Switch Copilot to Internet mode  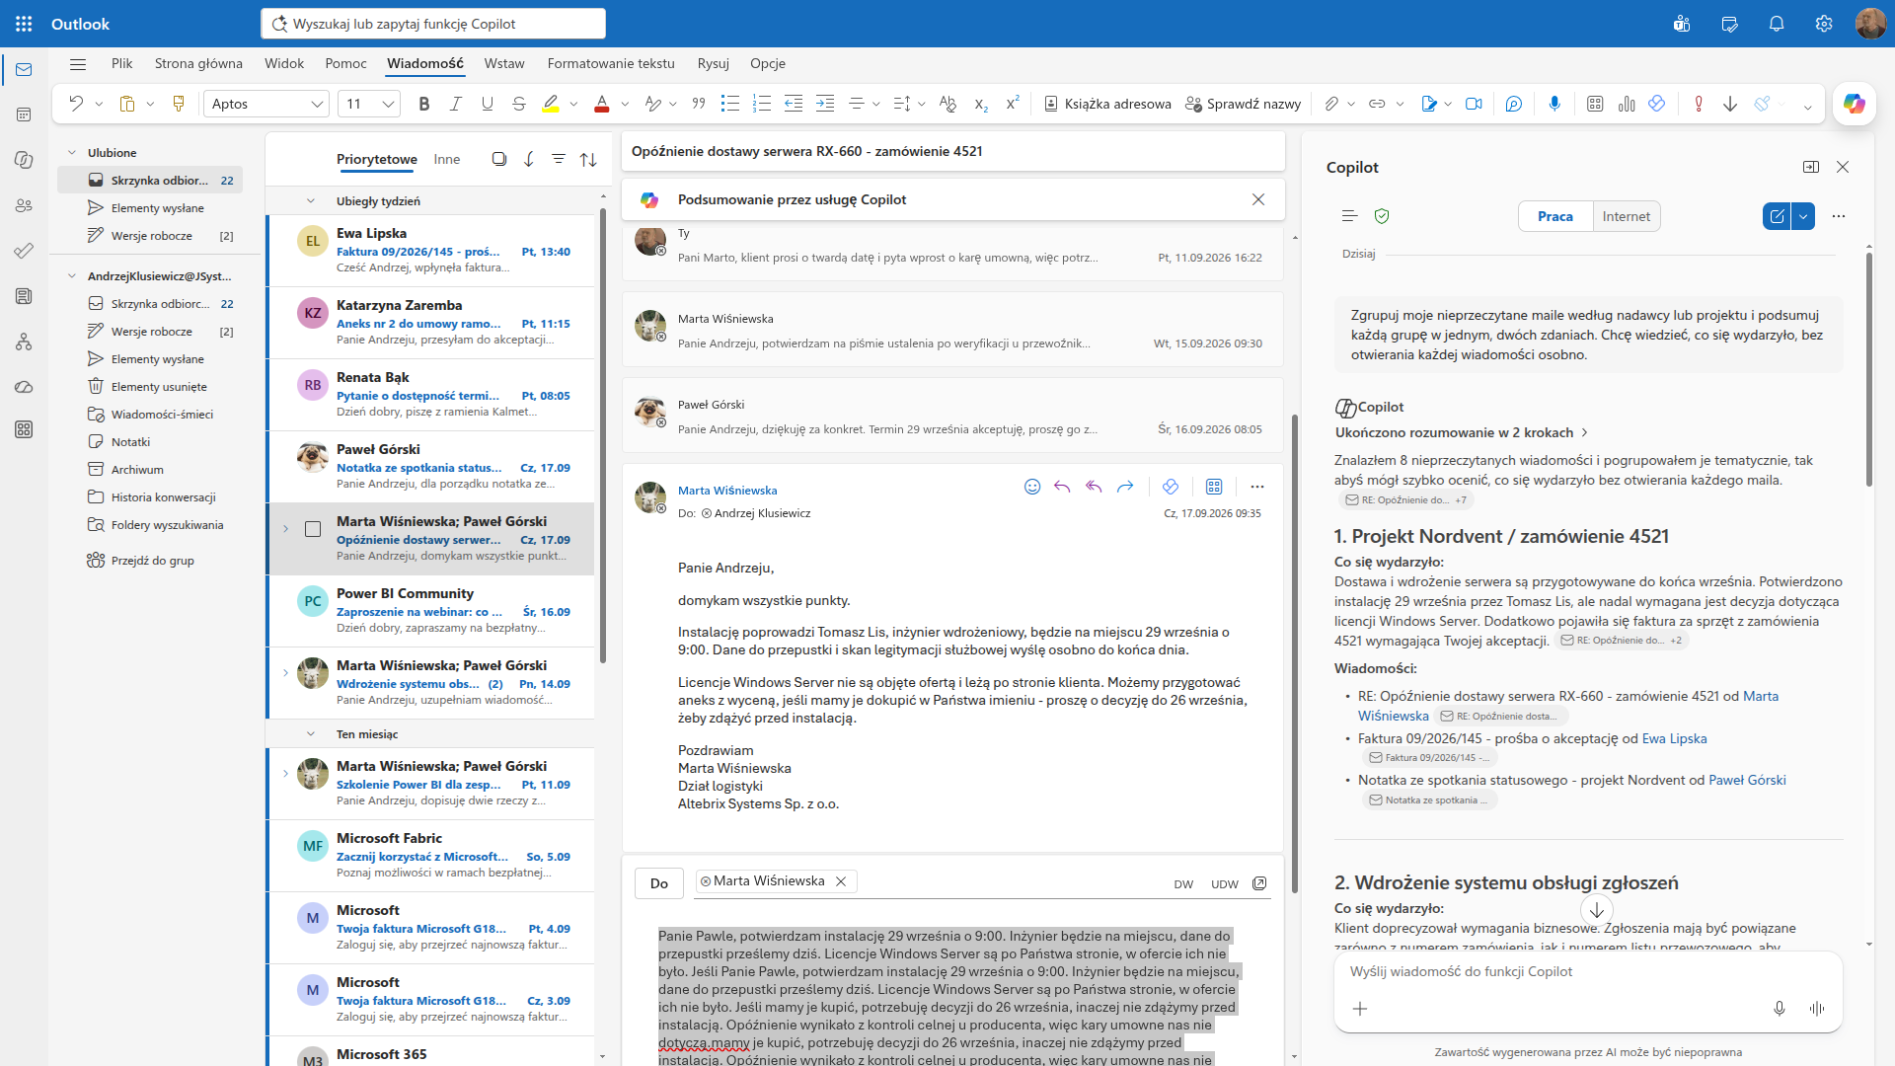pyautogui.click(x=1627, y=216)
